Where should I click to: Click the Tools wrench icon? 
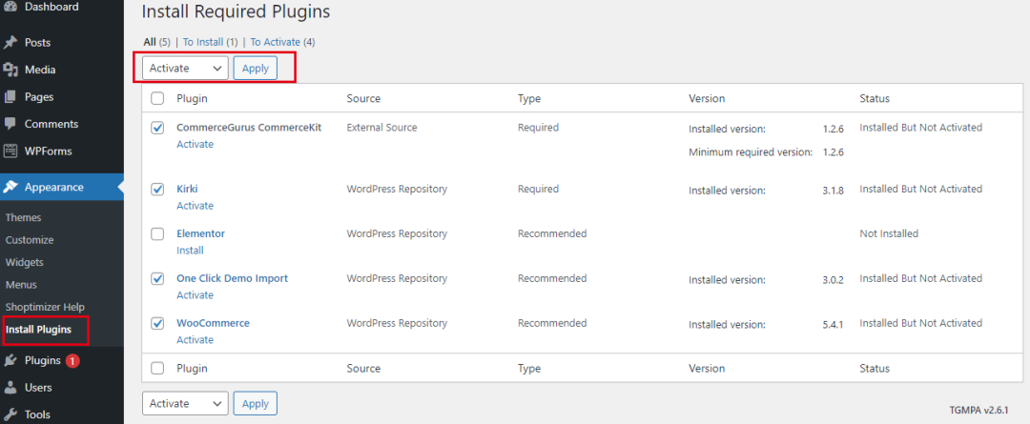pyautogui.click(x=11, y=414)
